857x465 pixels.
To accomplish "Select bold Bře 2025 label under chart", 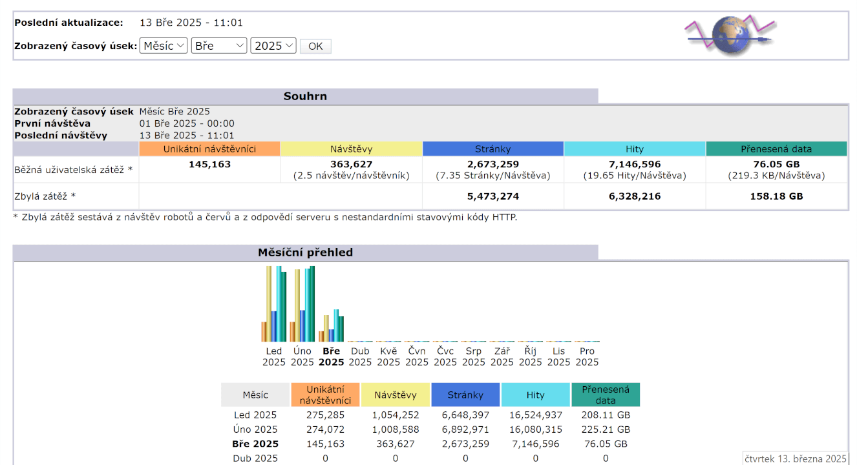I will [x=331, y=356].
